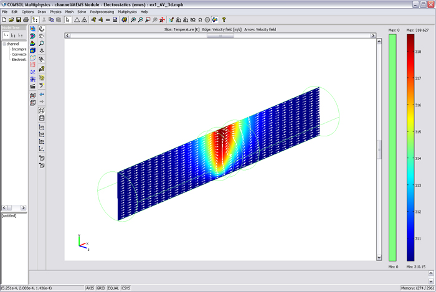Toggle the Boundary plot icon
The height and width of the screenshot is (292, 436).
point(32,50)
